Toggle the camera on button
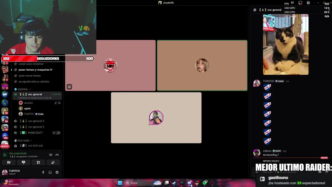Viewport: 332px width, 187px height. coord(9,162)
